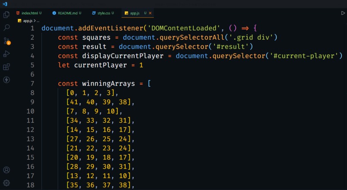Open Source Control view with pending badge
The image size is (347, 190).
pyautogui.click(x=7, y=41)
